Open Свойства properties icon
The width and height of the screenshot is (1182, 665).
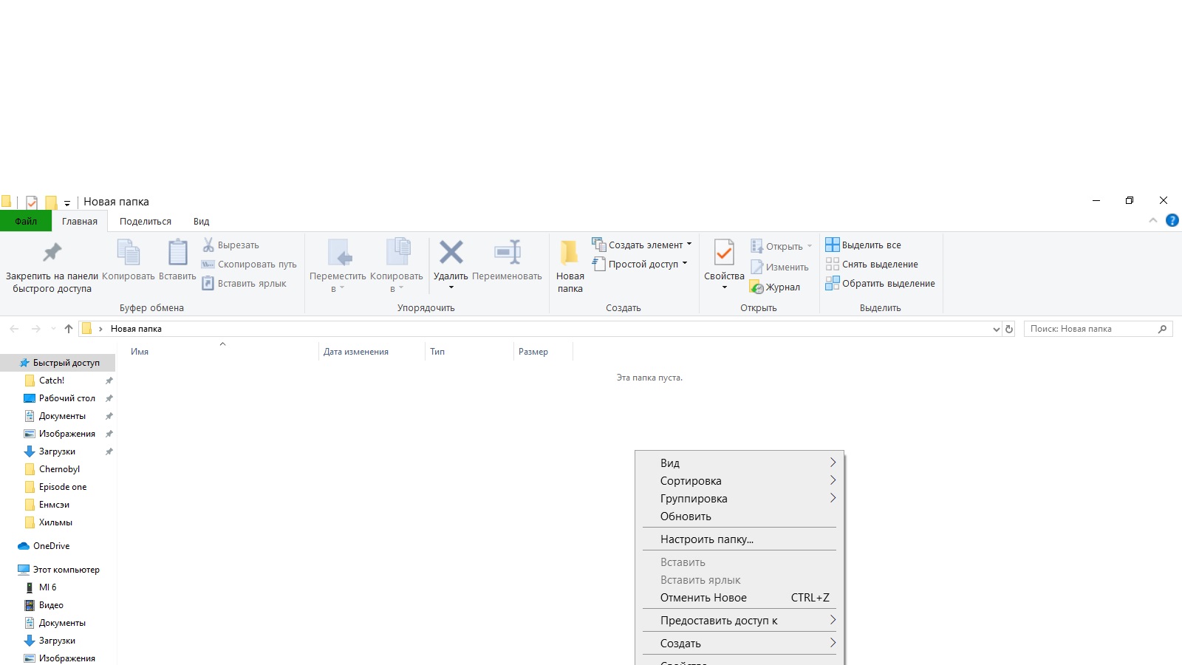pos(724,253)
